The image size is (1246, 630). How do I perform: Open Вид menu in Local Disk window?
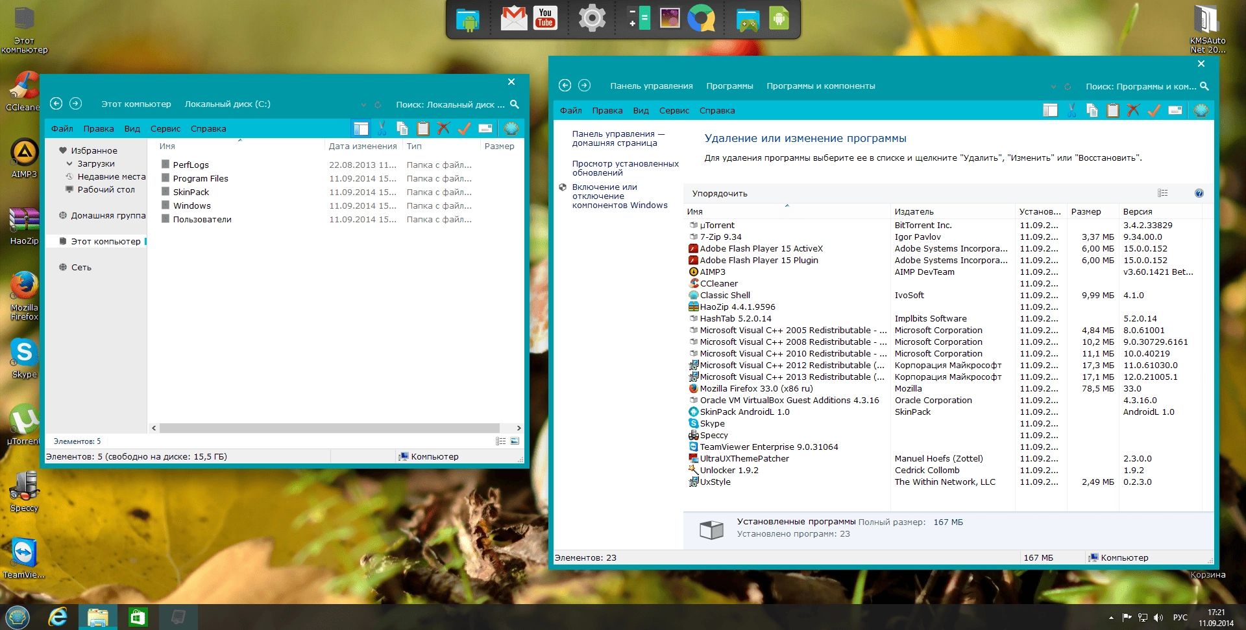132,129
